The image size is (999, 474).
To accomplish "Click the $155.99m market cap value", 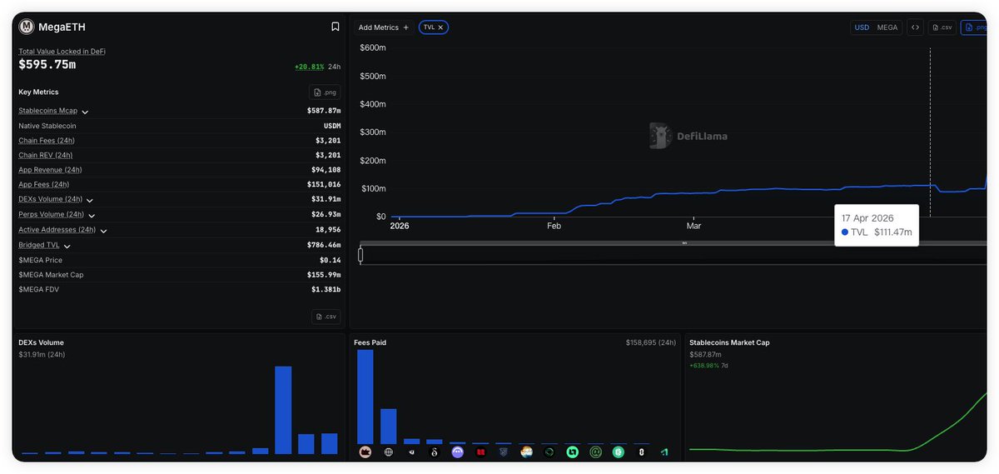I will tap(324, 275).
